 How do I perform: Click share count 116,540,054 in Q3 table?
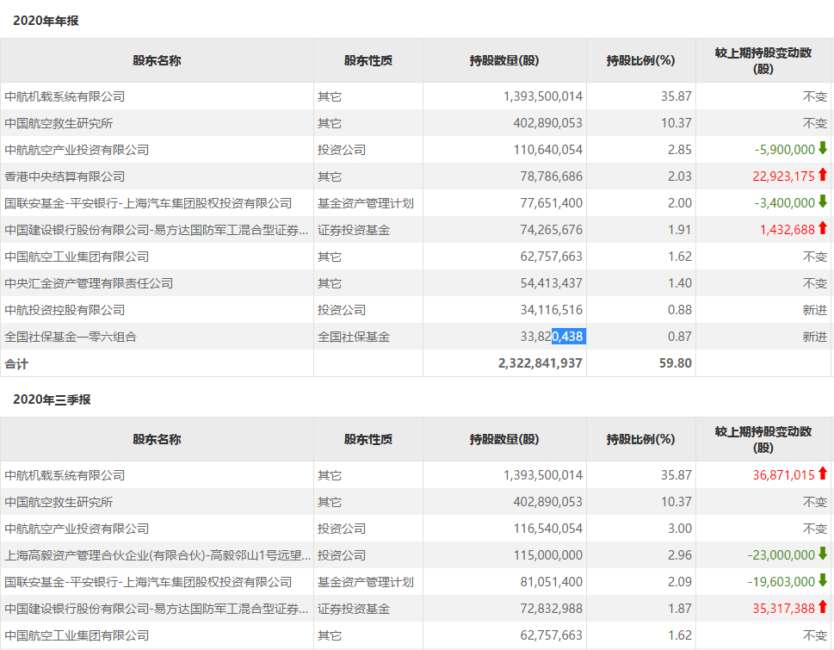[x=548, y=529]
